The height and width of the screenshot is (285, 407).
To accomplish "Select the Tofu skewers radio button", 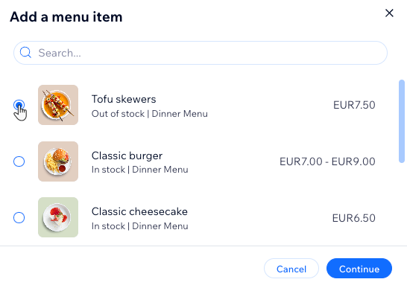I will pyautogui.click(x=19, y=105).
